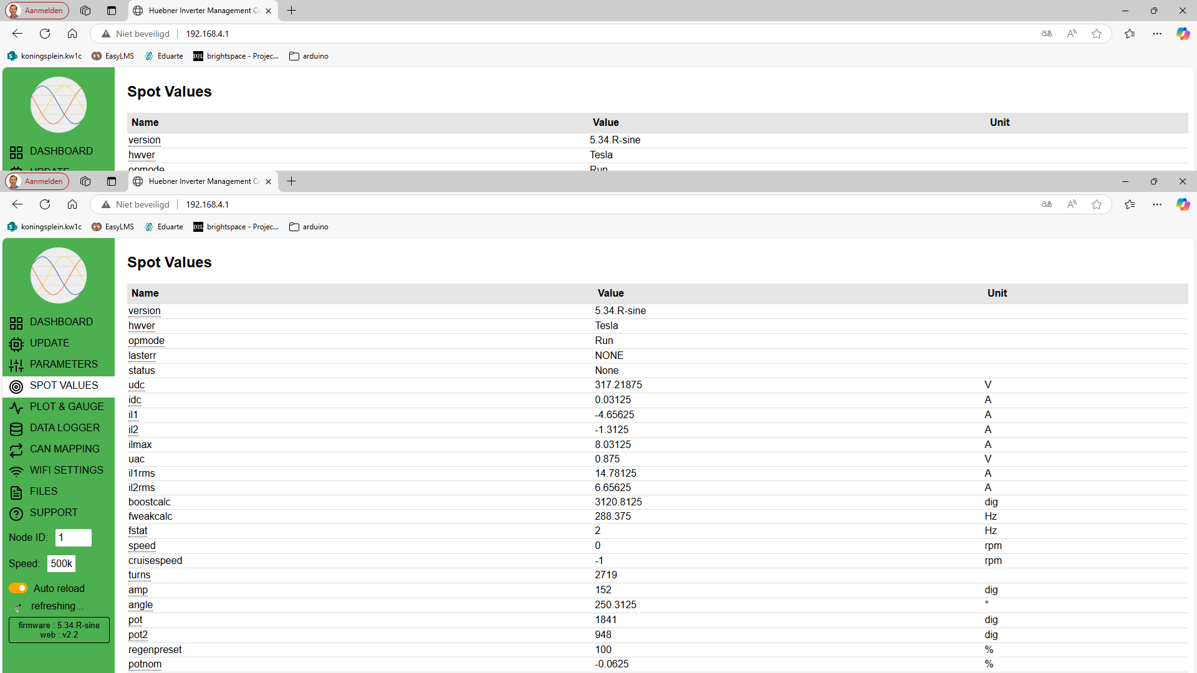1197x673 pixels.
Task: Click the udc spot value link
Action: pyautogui.click(x=137, y=384)
